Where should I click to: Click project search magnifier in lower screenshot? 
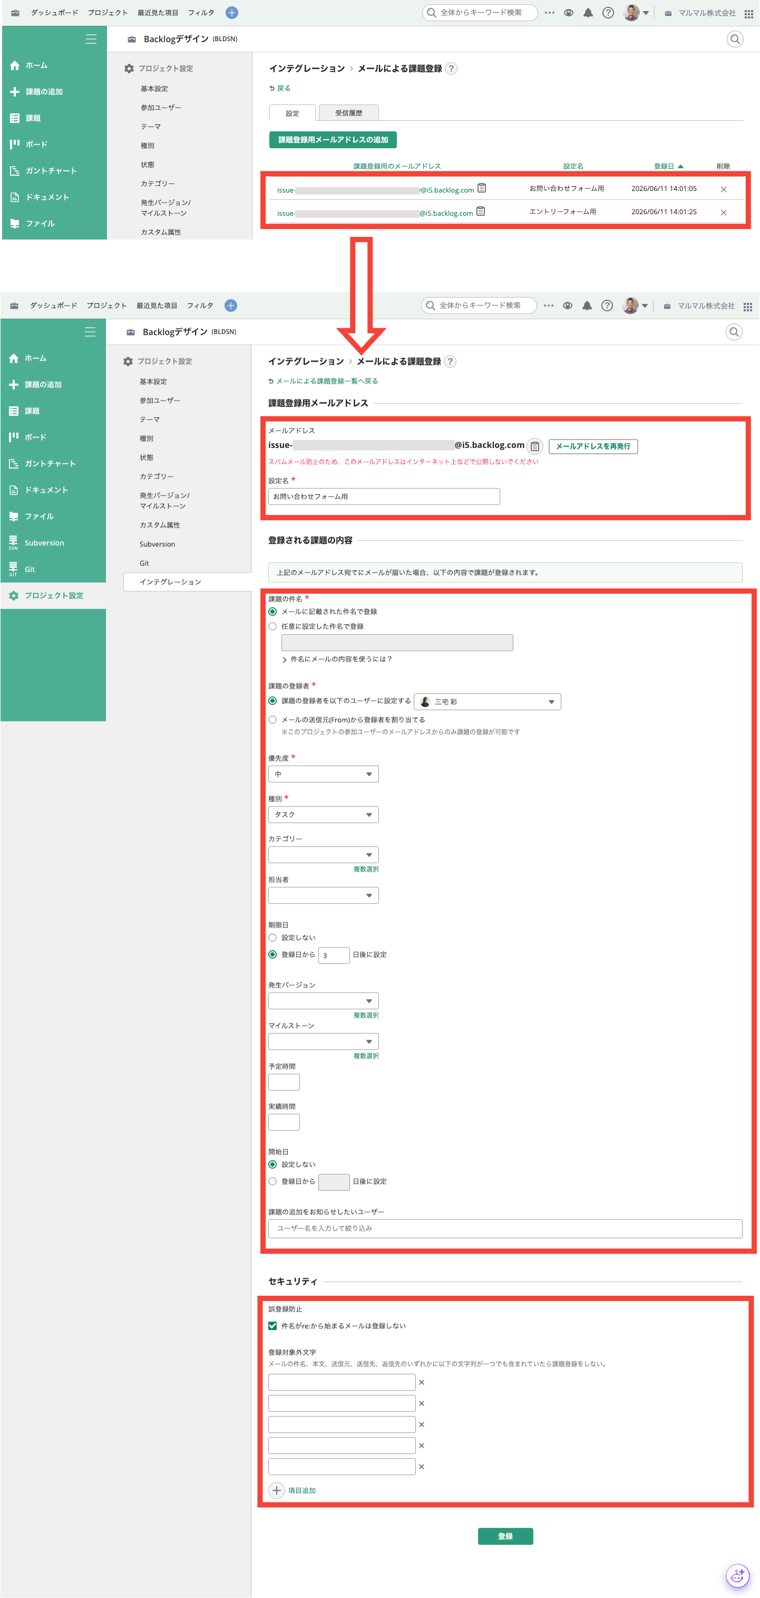(x=734, y=332)
